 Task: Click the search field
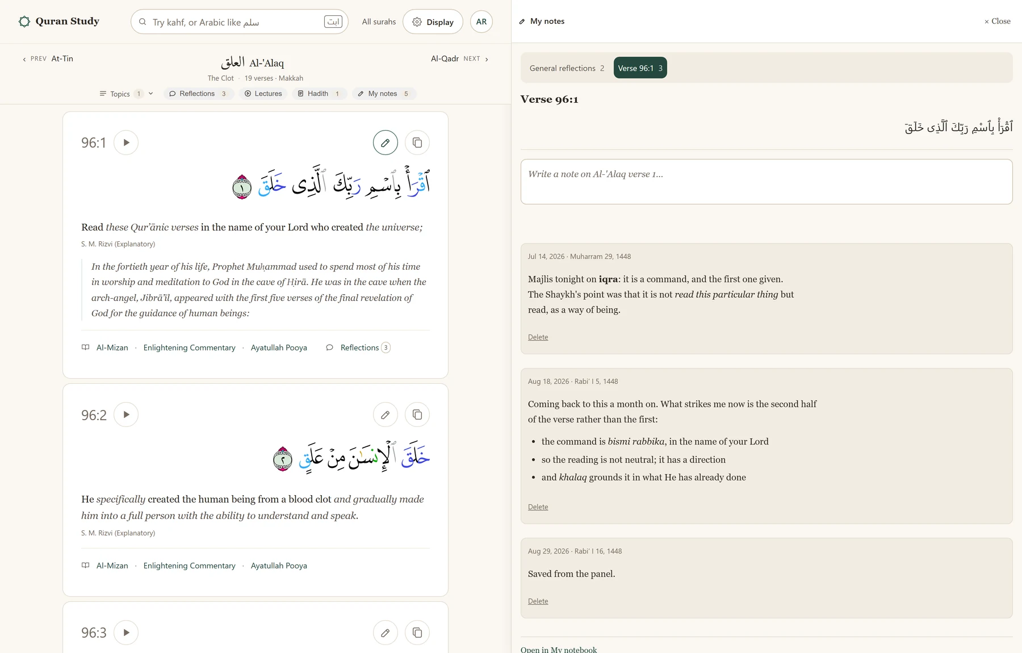(x=239, y=22)
